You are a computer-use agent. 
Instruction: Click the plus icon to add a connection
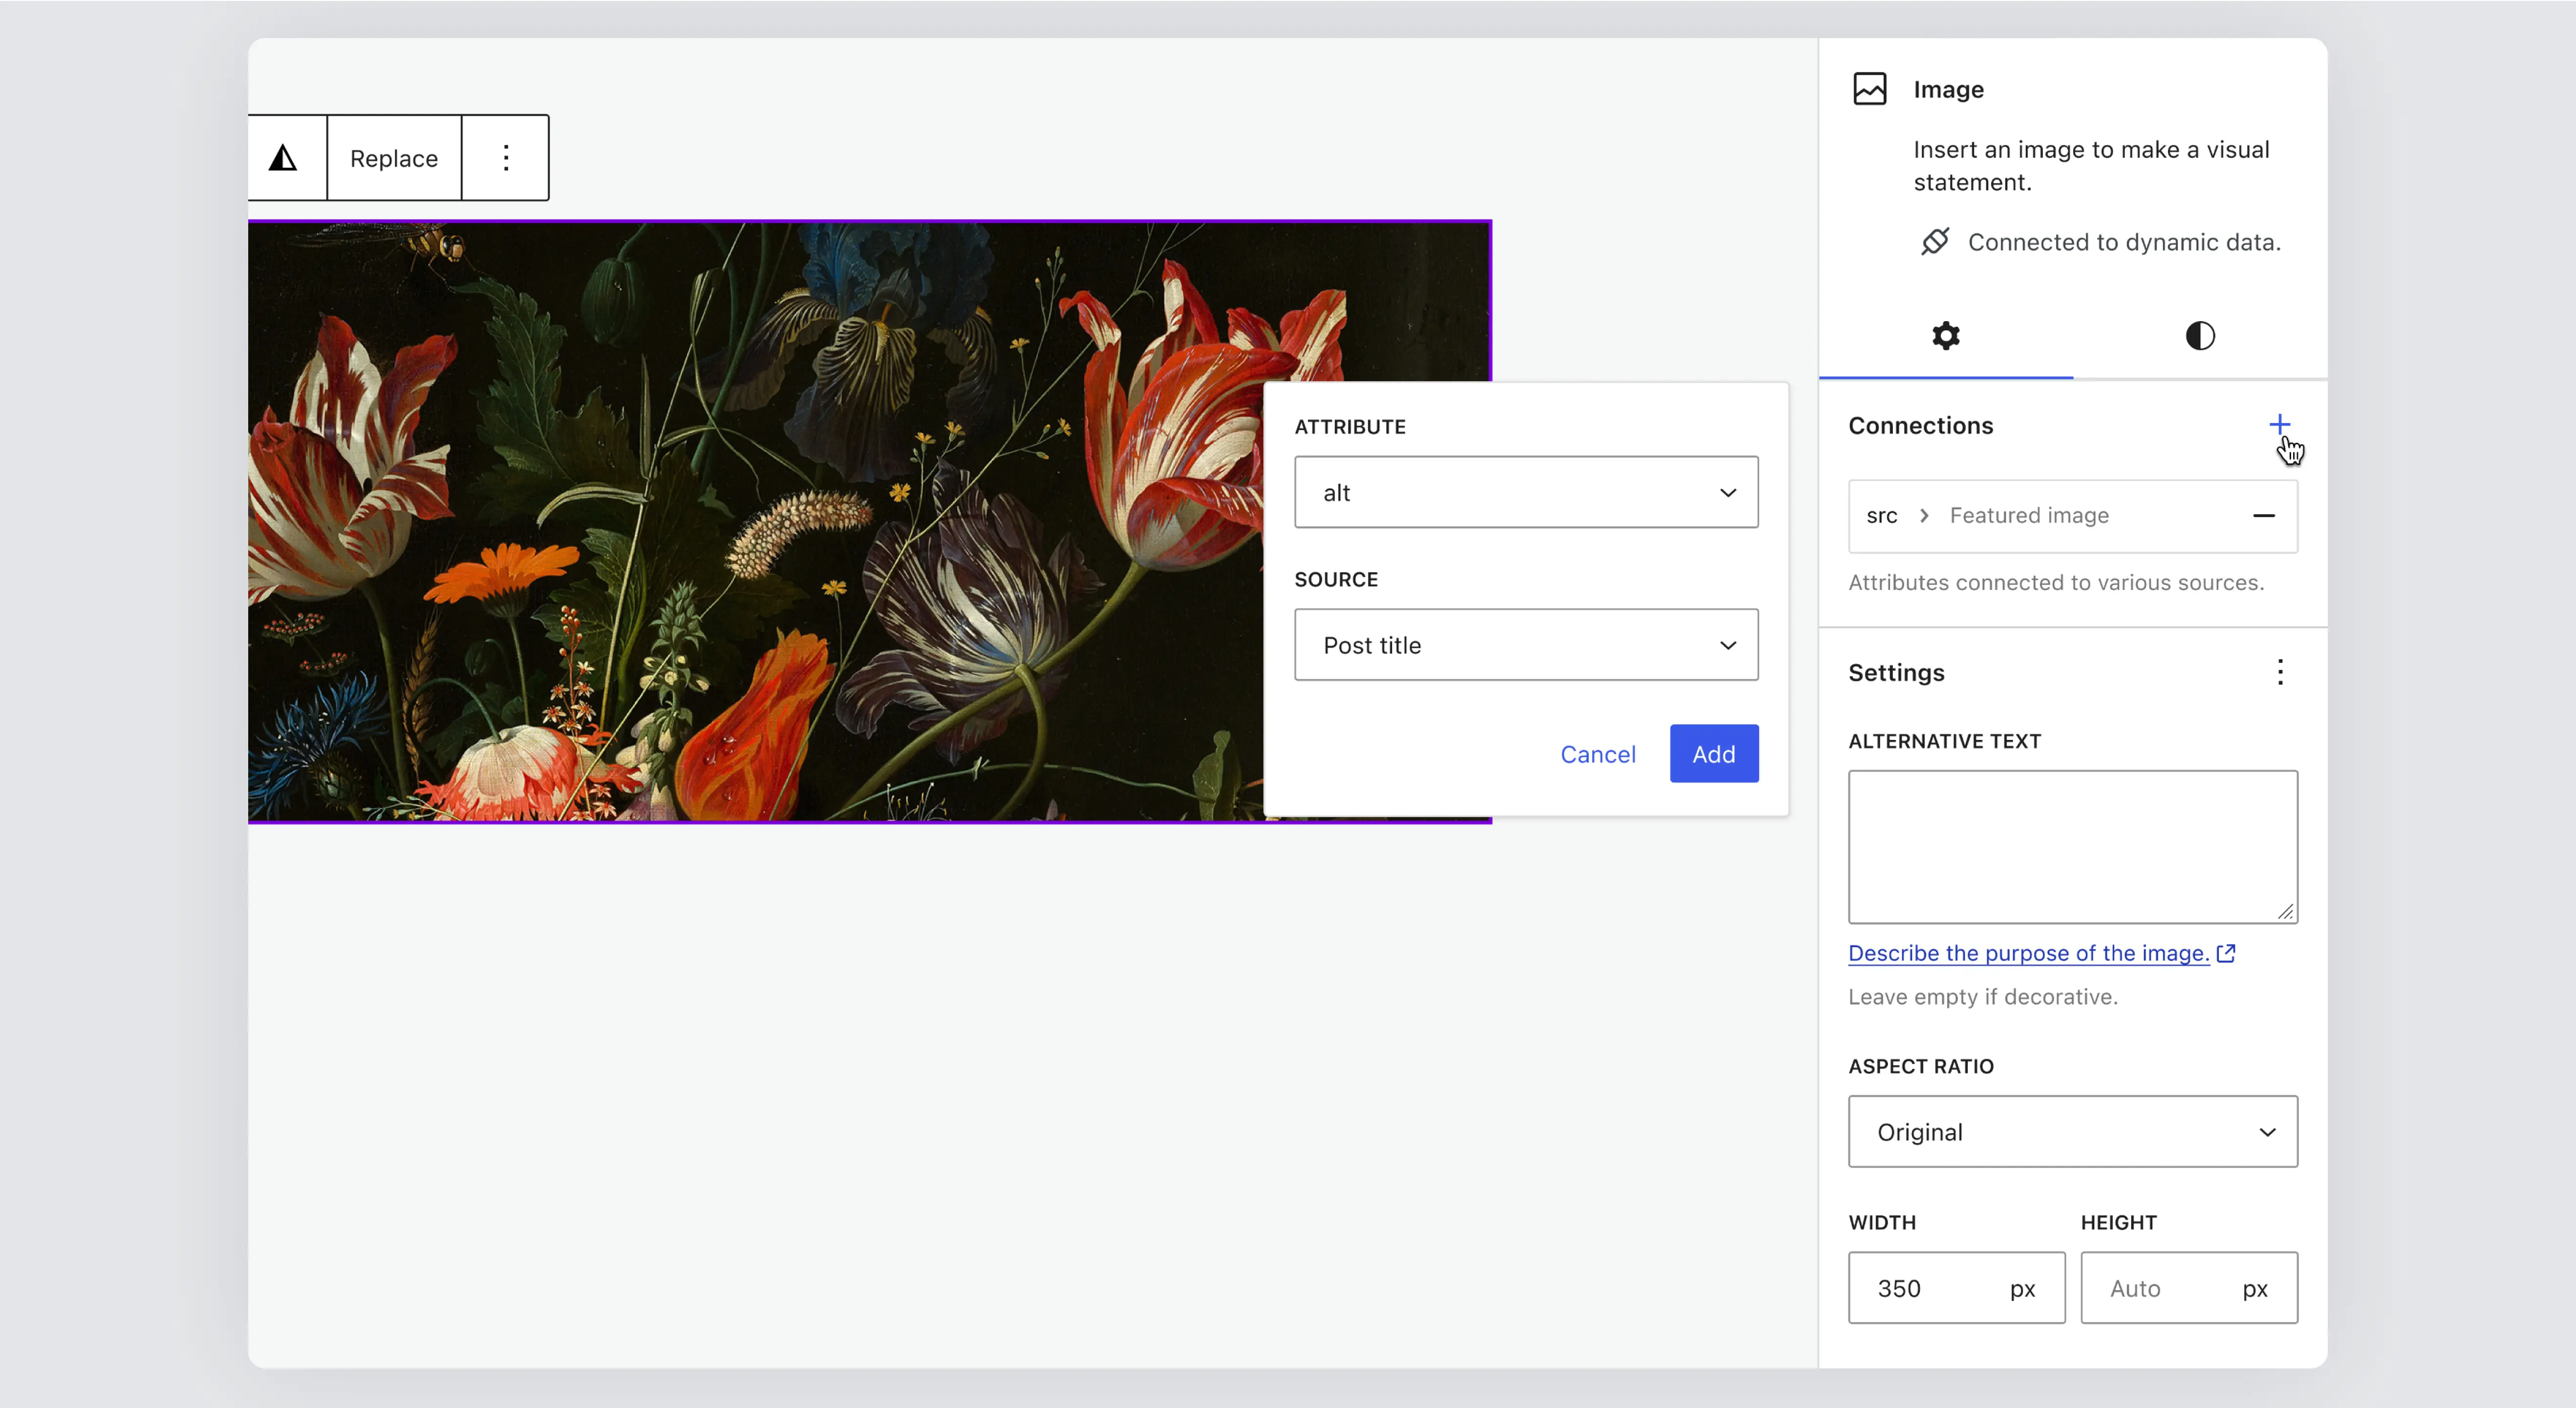coord(2279,425)
